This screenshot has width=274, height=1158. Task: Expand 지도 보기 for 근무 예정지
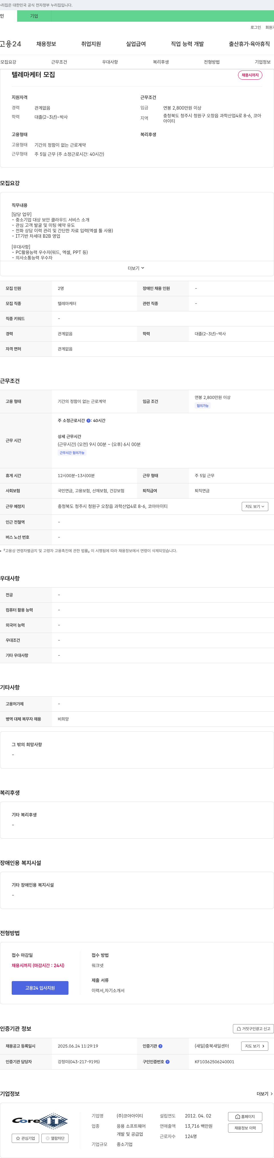tap(255, 507)
